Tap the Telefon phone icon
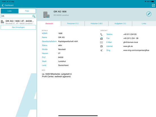Image resolution: width=156 pixels, height=117 pixels. click(x=101, y=34)
